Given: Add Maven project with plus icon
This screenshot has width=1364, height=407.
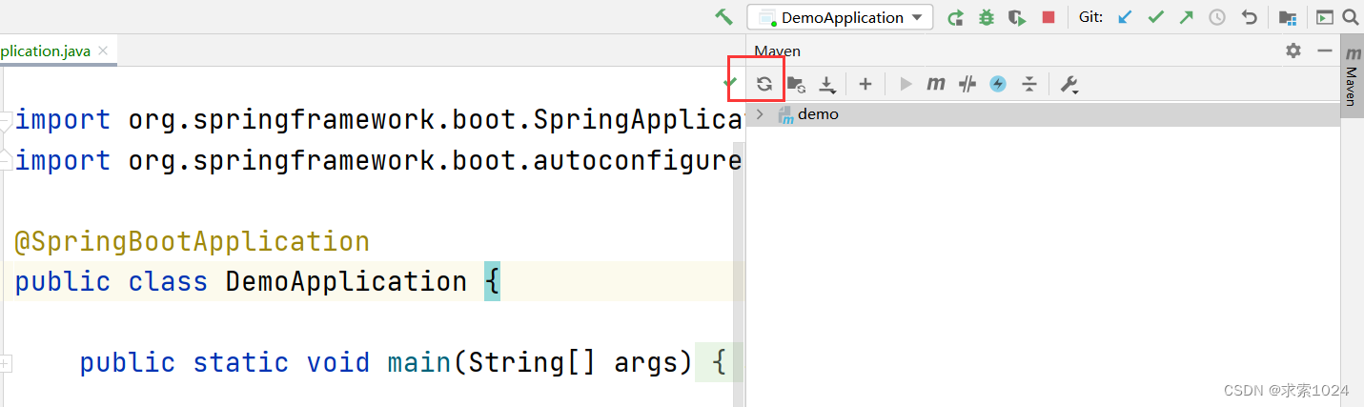Looking at the screenshot, I should pyautogui.click(x=865, y=84).
